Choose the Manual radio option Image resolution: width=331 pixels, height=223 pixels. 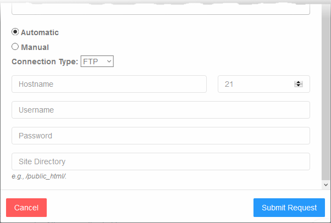click(x=15, y=47)
